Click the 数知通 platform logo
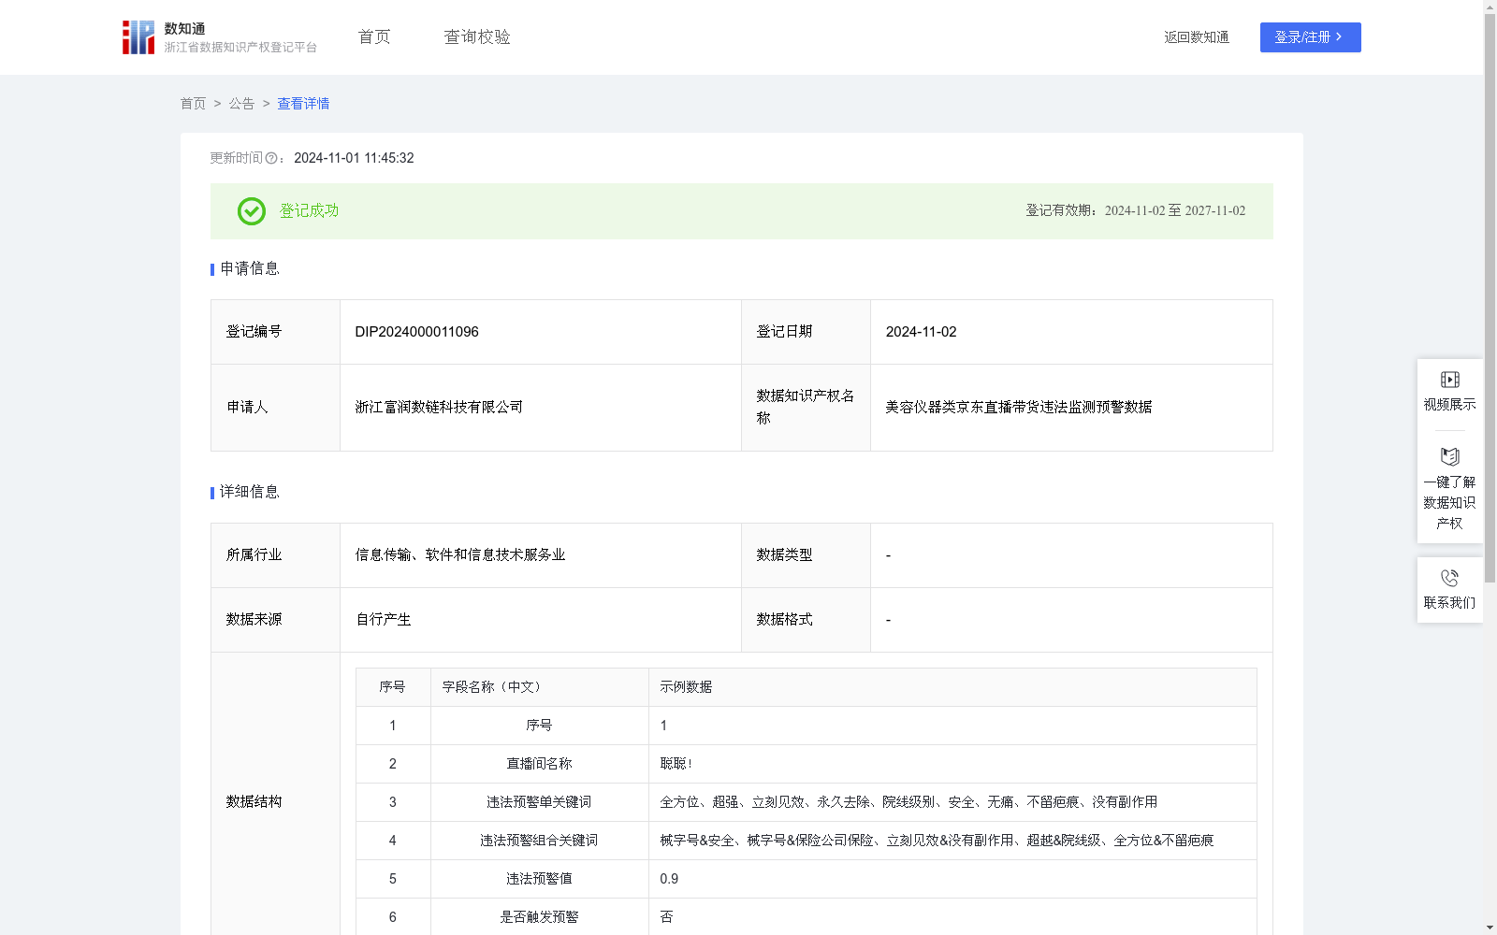Viewport: 1497px width, 935px height. coord(219,37)
